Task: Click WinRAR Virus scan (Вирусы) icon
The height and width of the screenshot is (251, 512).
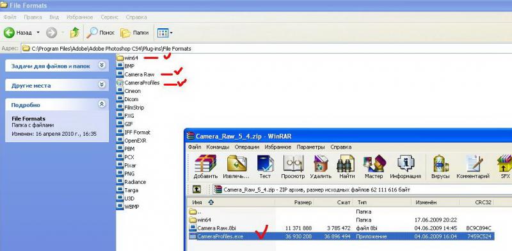Action: pos(441,166)
